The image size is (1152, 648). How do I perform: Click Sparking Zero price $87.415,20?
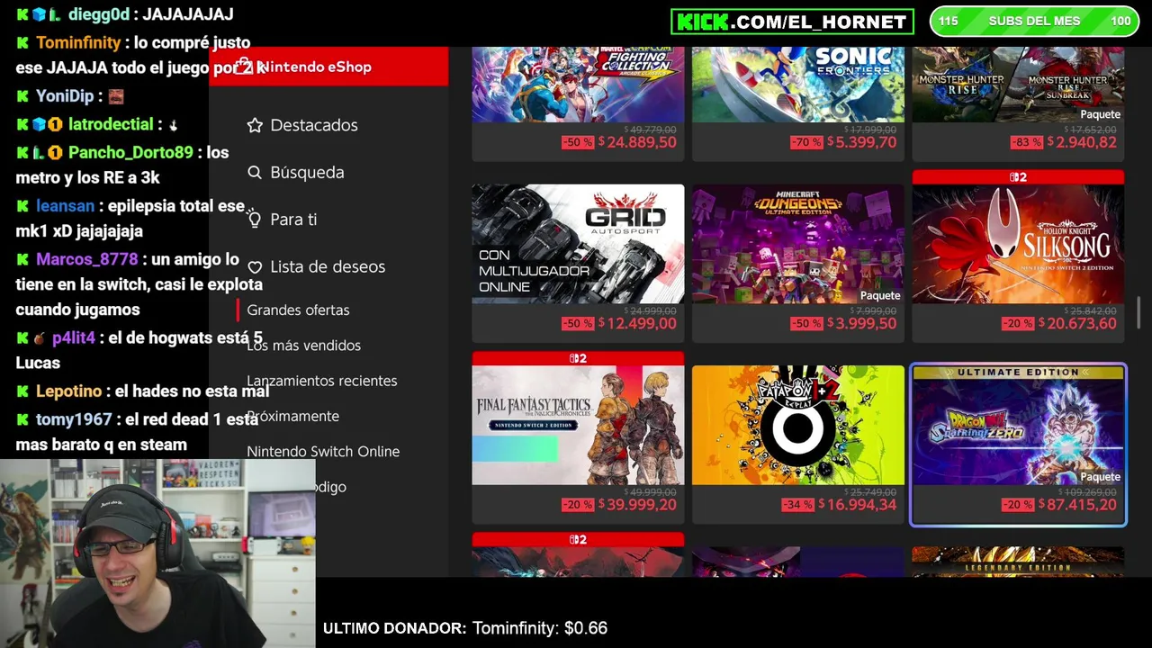[1077, 505]
